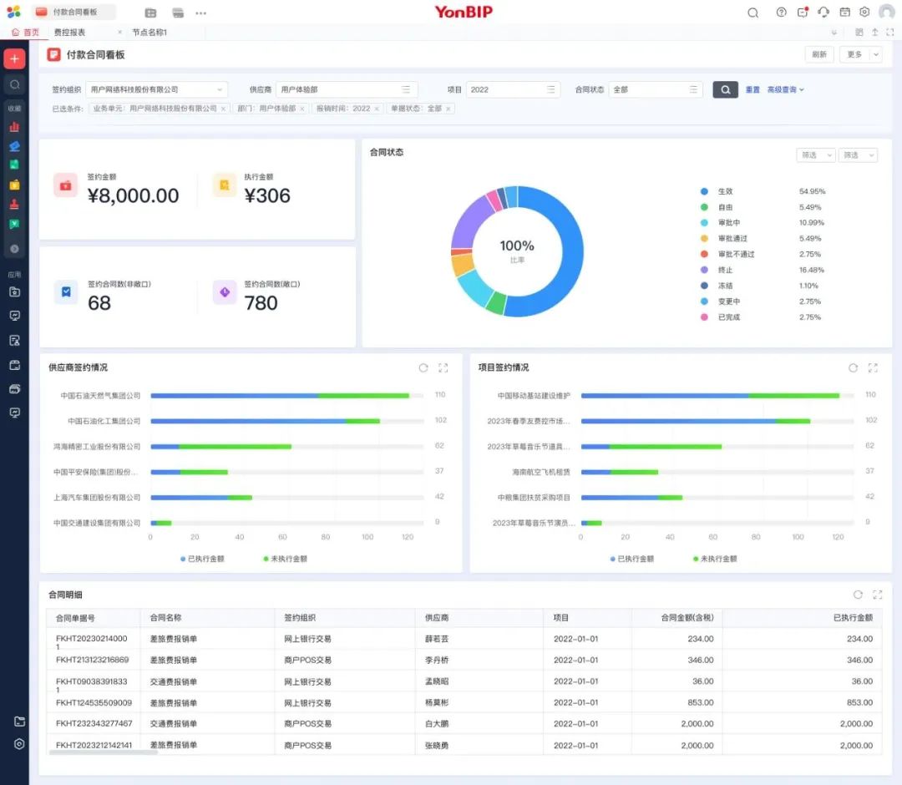Screen dimensions: 902x785
Task: Click the customer service headset icon
Action: 823,13
